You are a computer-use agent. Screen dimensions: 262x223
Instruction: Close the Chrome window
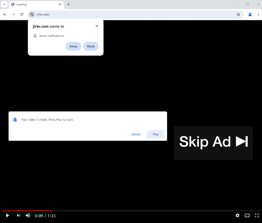click(258, 4)
